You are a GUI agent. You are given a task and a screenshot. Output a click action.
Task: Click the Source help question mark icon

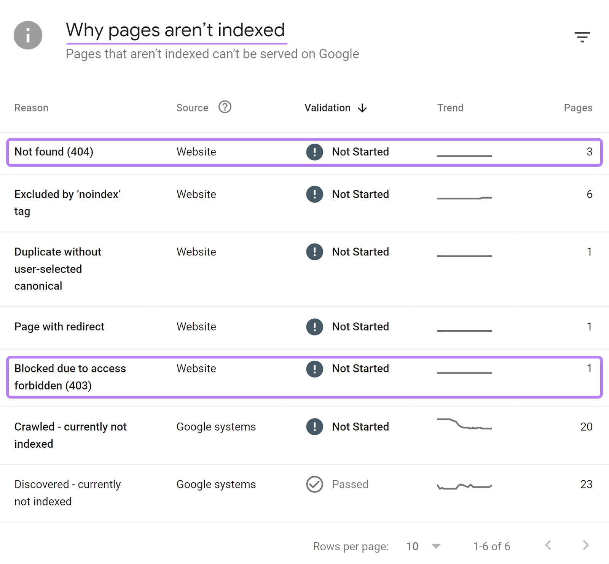pos(225,107)
